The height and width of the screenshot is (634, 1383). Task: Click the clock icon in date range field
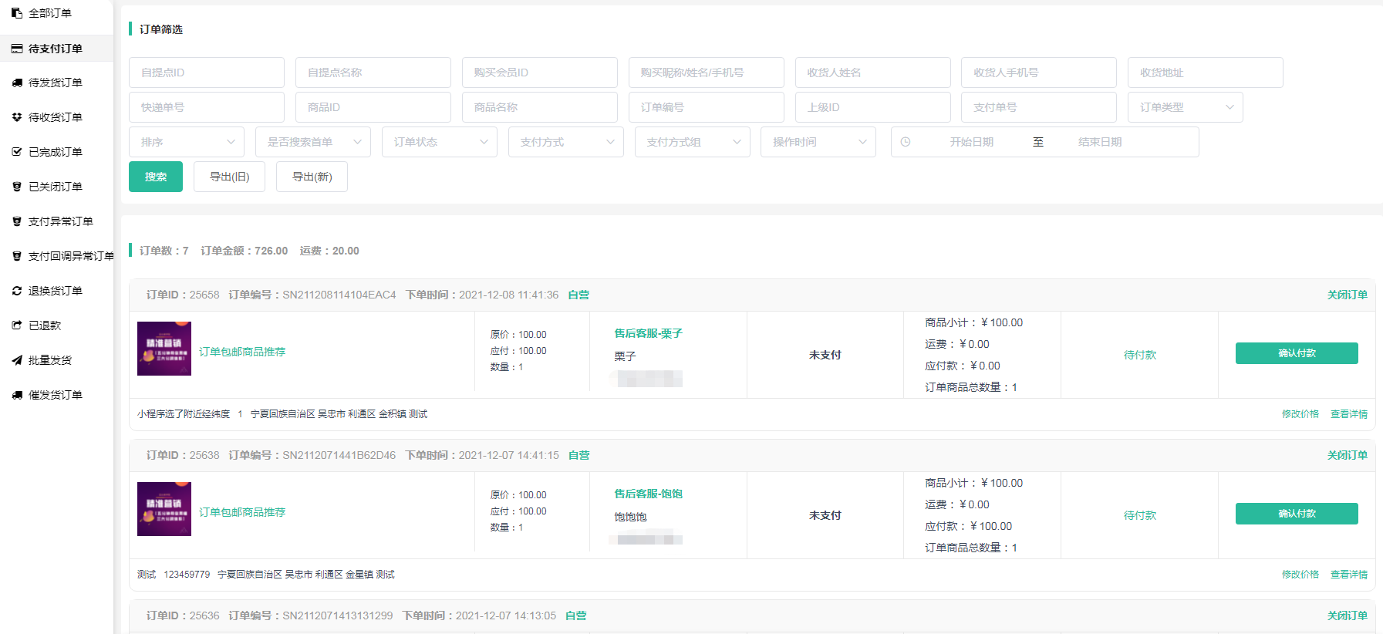point(906,142)
